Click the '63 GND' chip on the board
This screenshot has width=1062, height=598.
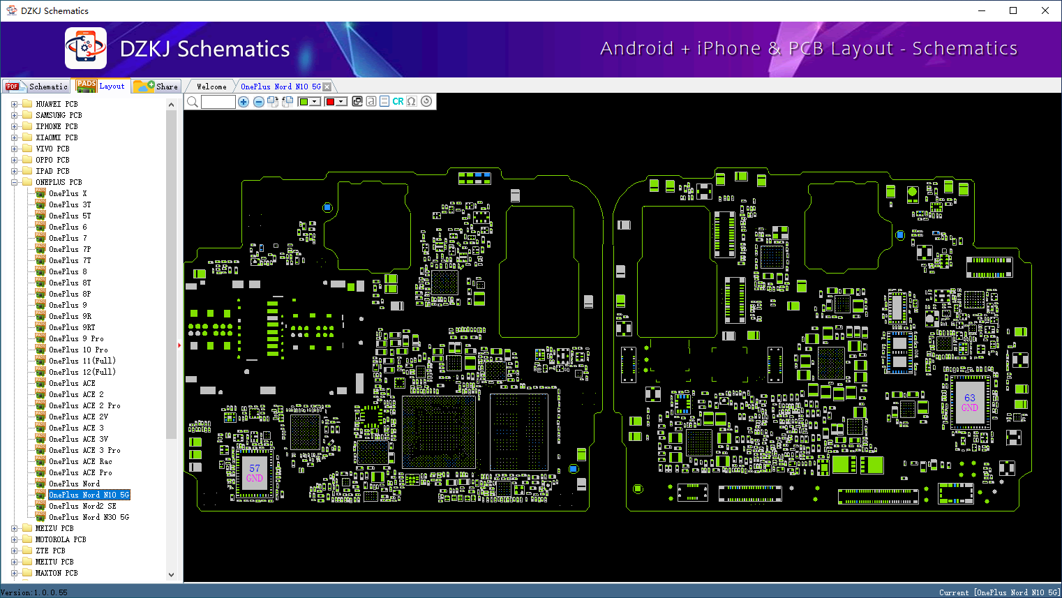pyautogui.click(x=970, y=403)
